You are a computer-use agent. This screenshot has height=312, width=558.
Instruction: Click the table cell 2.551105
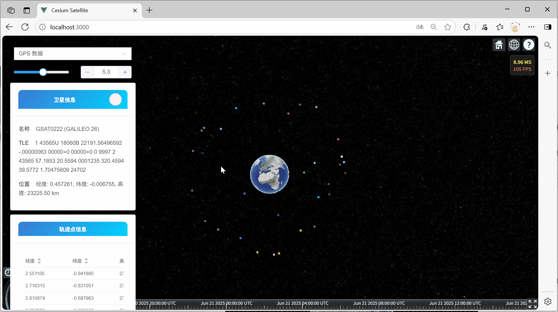[35, 273]
